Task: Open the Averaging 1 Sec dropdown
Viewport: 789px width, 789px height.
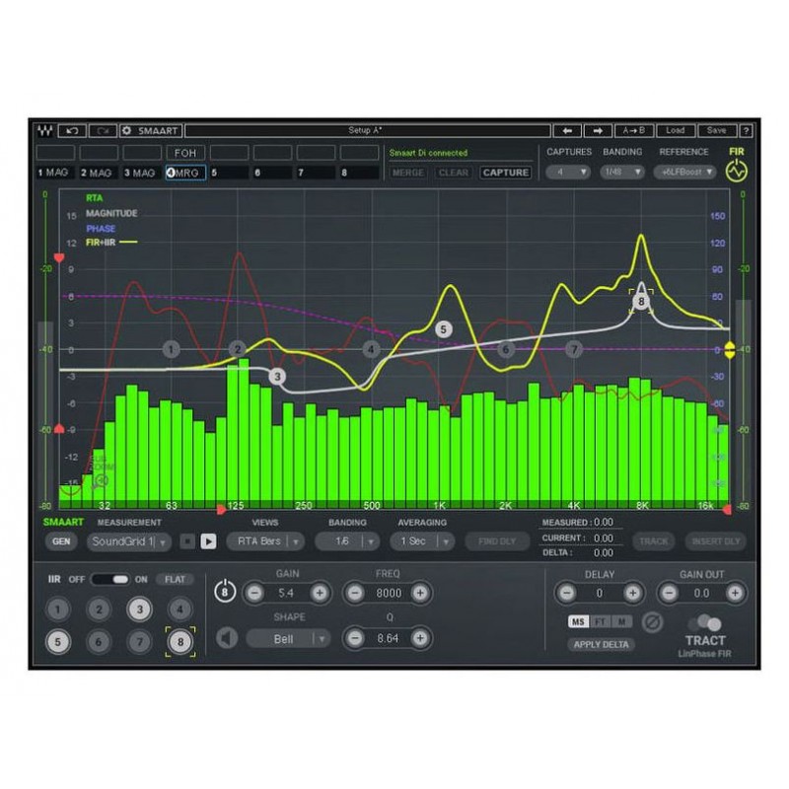Action: [421, 540]
